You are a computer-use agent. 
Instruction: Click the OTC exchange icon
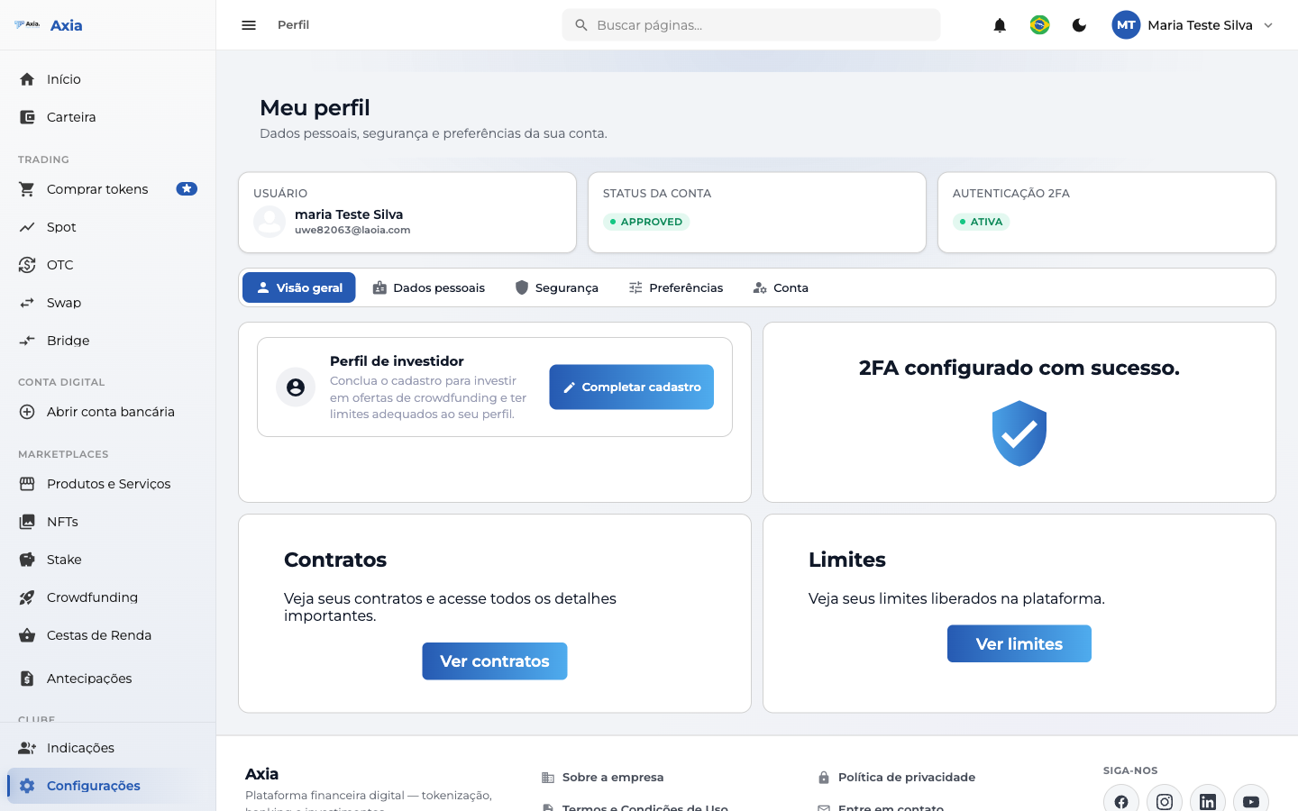pos(27,265)
